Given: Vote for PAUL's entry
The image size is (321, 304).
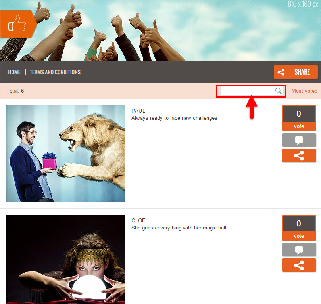Looking at the screenshot, I should point(299,126).
